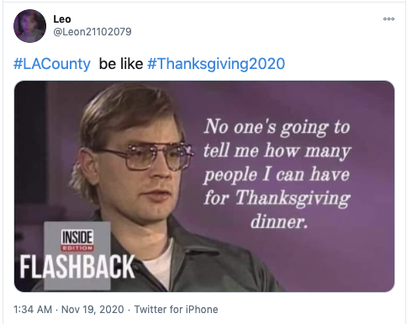Open the display name Leo
Viewport: 407px width, 324px height.
62,19
